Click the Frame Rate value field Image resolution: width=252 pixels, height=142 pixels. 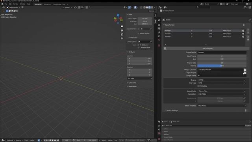pos(222,63)
